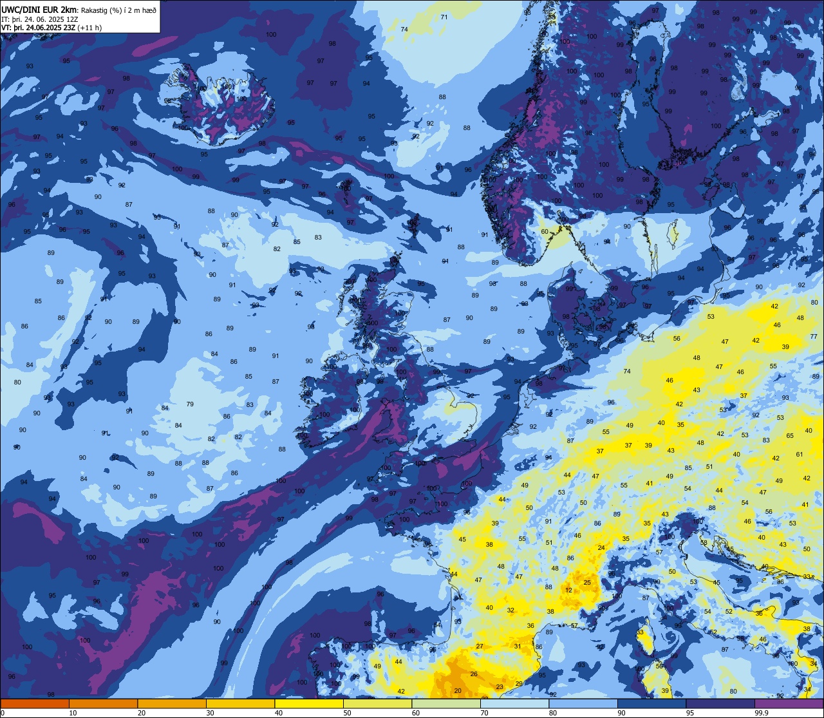
Task: Click the '61' humidity value on the map
Action: click(800, 455)
